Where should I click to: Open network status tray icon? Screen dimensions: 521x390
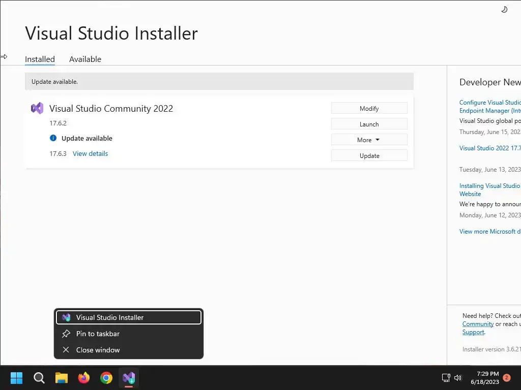[x=446, y=378]
